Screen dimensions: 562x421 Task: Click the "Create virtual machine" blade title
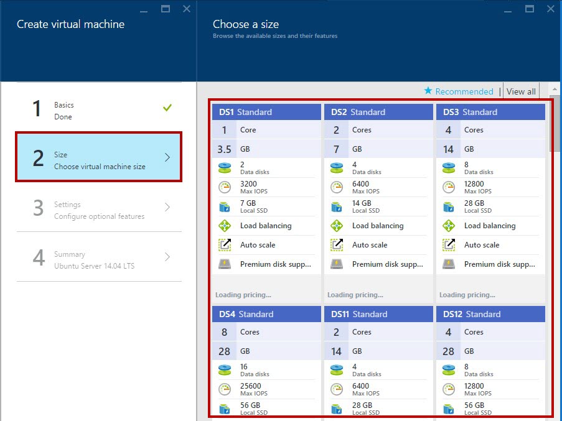click(70, 24)
